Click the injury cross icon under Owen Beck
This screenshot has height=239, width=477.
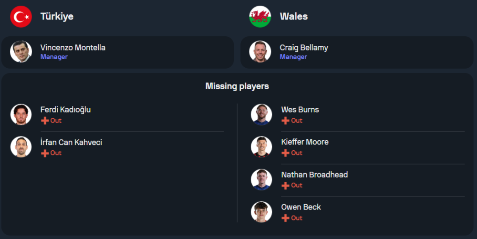[285, 218]
